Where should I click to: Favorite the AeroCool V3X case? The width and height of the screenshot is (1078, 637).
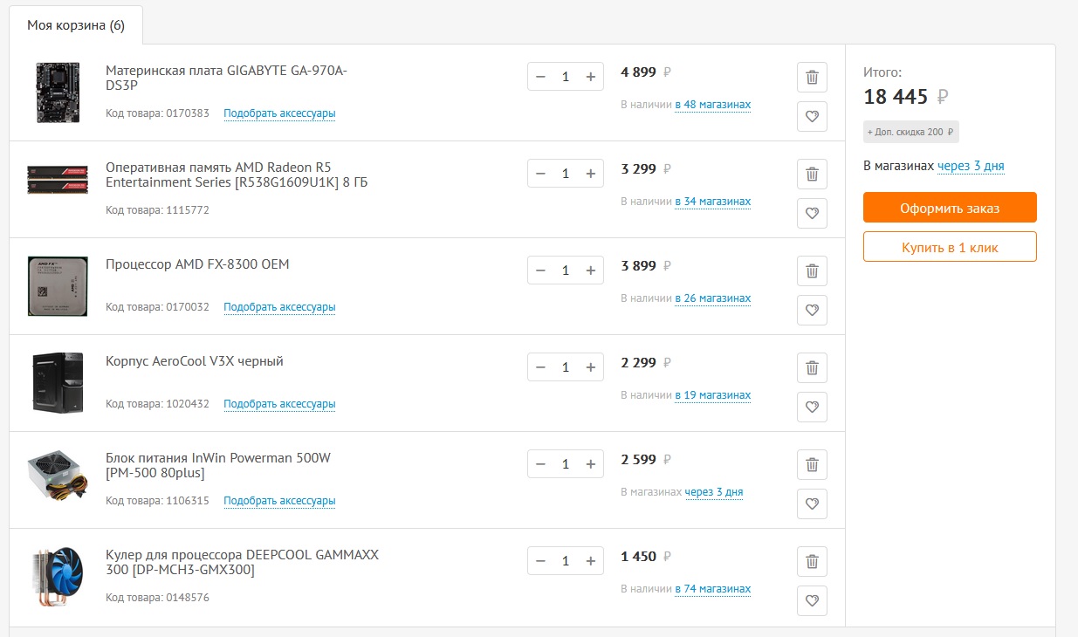(x=812, y=407)
